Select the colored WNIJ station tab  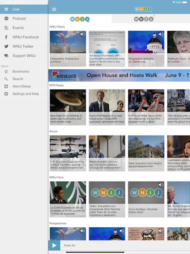click(80, 19)
